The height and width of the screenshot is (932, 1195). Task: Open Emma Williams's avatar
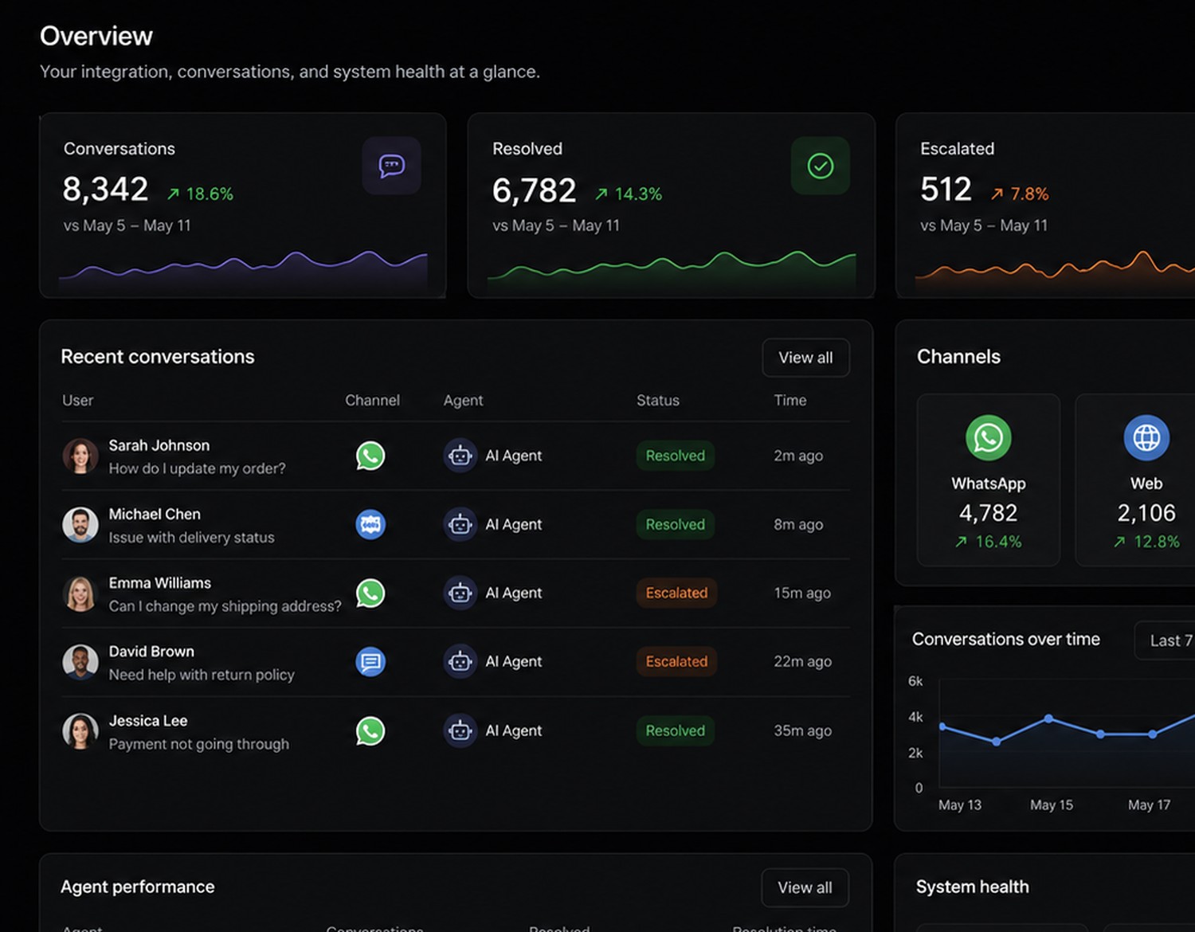point(80,593)
